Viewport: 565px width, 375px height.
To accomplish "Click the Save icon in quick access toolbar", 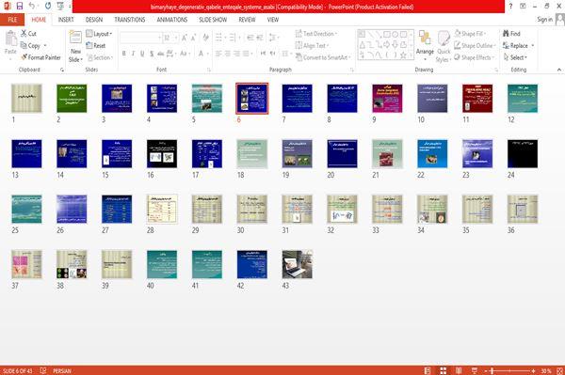I will [20, 6].
